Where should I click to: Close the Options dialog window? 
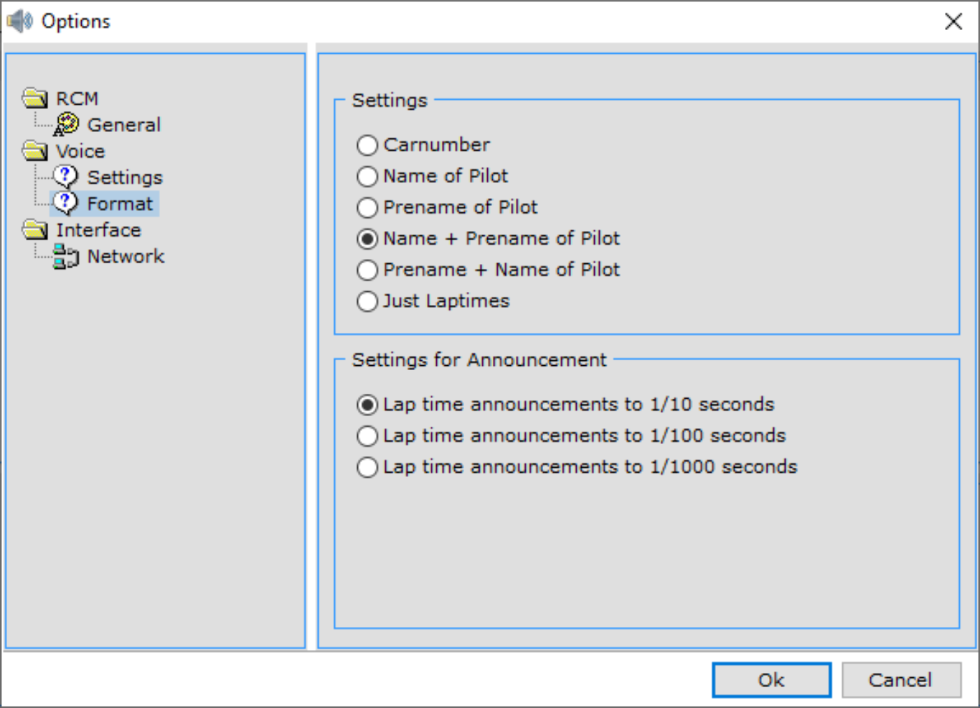[x=953, y=22]
